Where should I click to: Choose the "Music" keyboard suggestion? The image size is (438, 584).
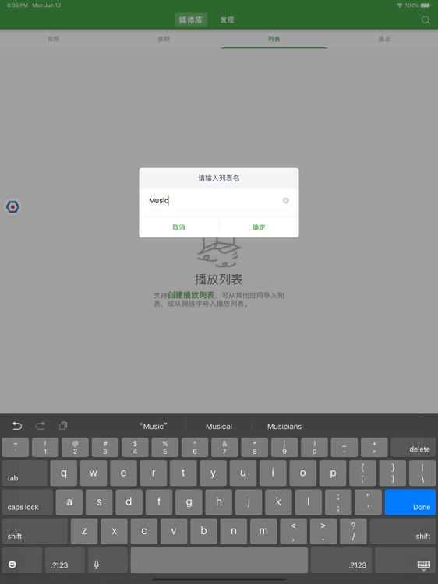pyautogui.click(x=154, y=426)
